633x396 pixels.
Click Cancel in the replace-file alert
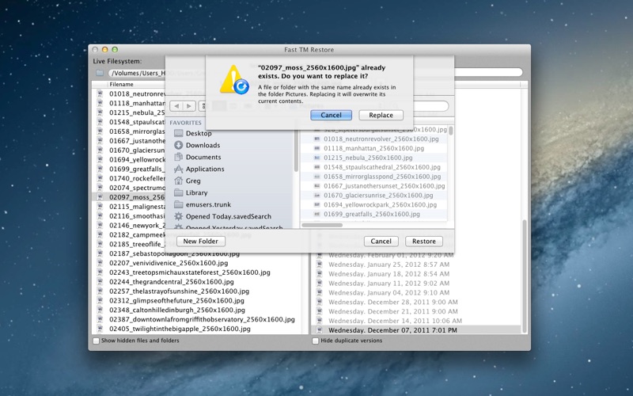tap(331, 115)
